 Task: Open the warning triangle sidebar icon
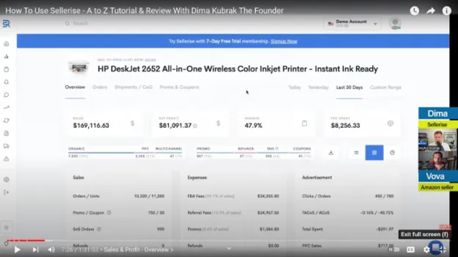point(6,159)
